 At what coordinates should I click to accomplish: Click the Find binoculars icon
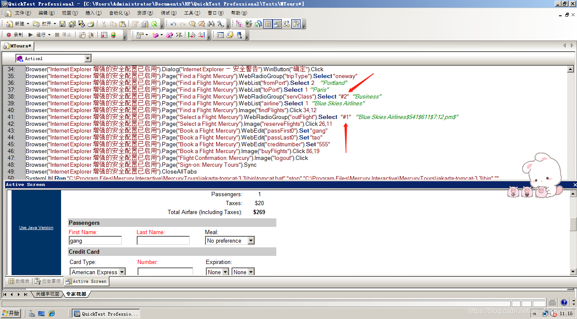[211, 24]
